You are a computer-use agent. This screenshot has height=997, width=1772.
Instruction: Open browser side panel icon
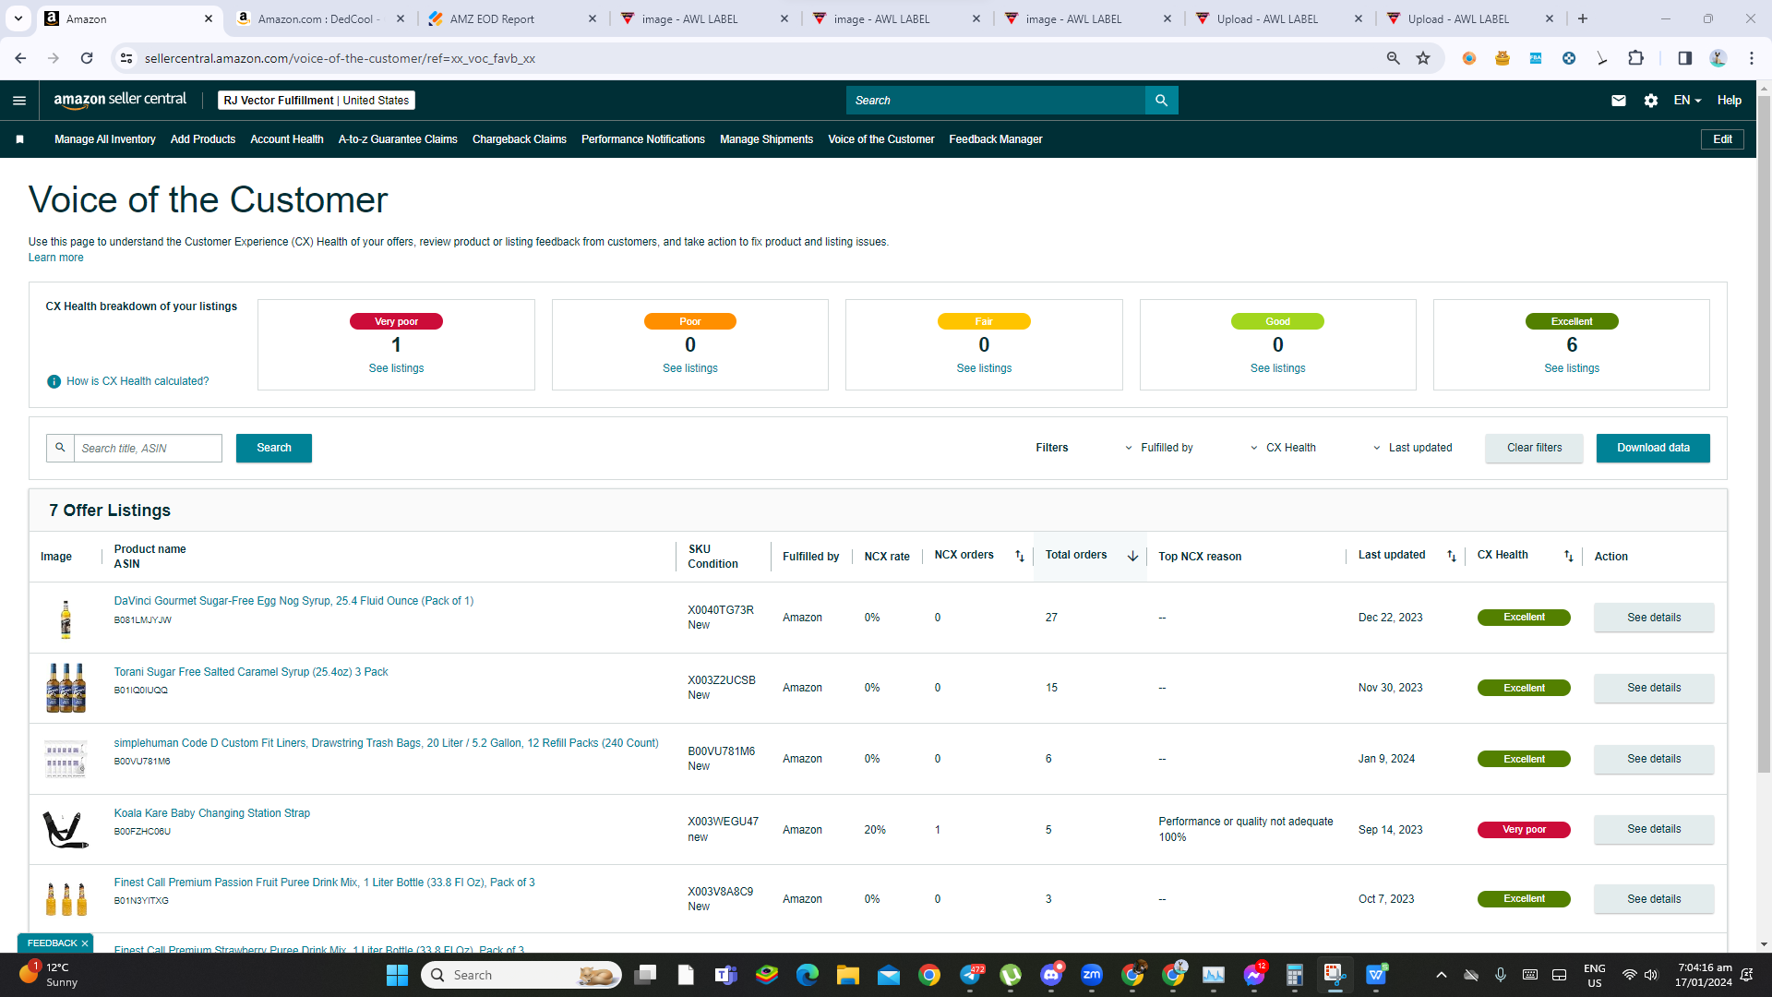(x=1684, y=58)
